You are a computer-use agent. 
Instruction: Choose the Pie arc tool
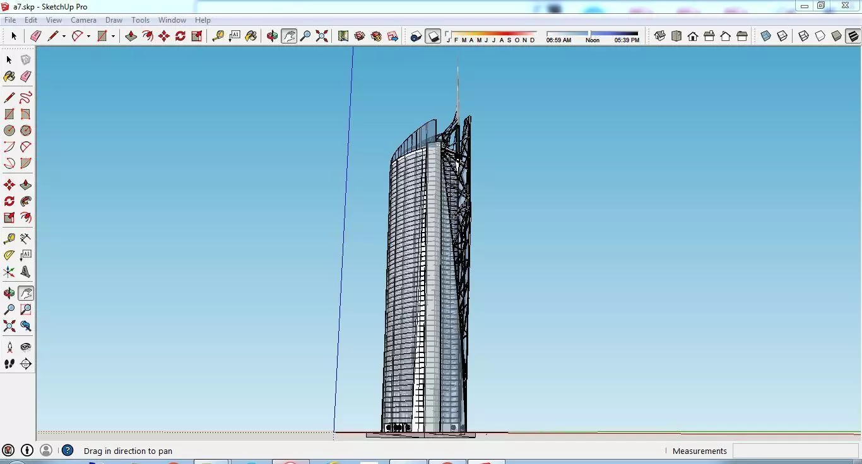(25, 163)
